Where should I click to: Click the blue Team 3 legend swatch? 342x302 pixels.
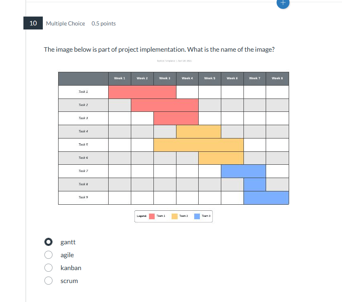click(x=197, y=216)
